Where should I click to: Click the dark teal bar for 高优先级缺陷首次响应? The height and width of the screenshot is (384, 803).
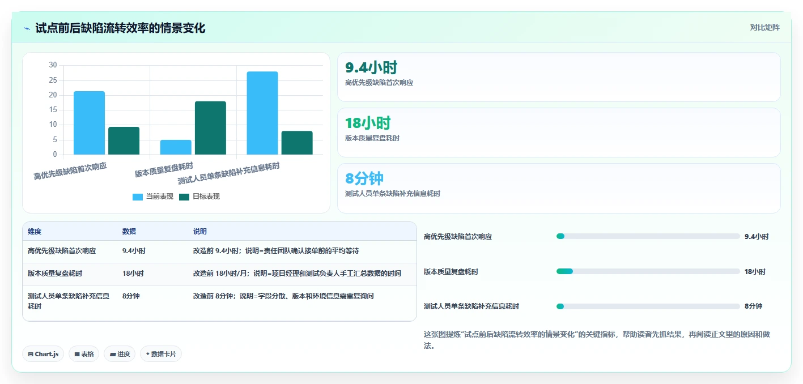tap(124, 140)
